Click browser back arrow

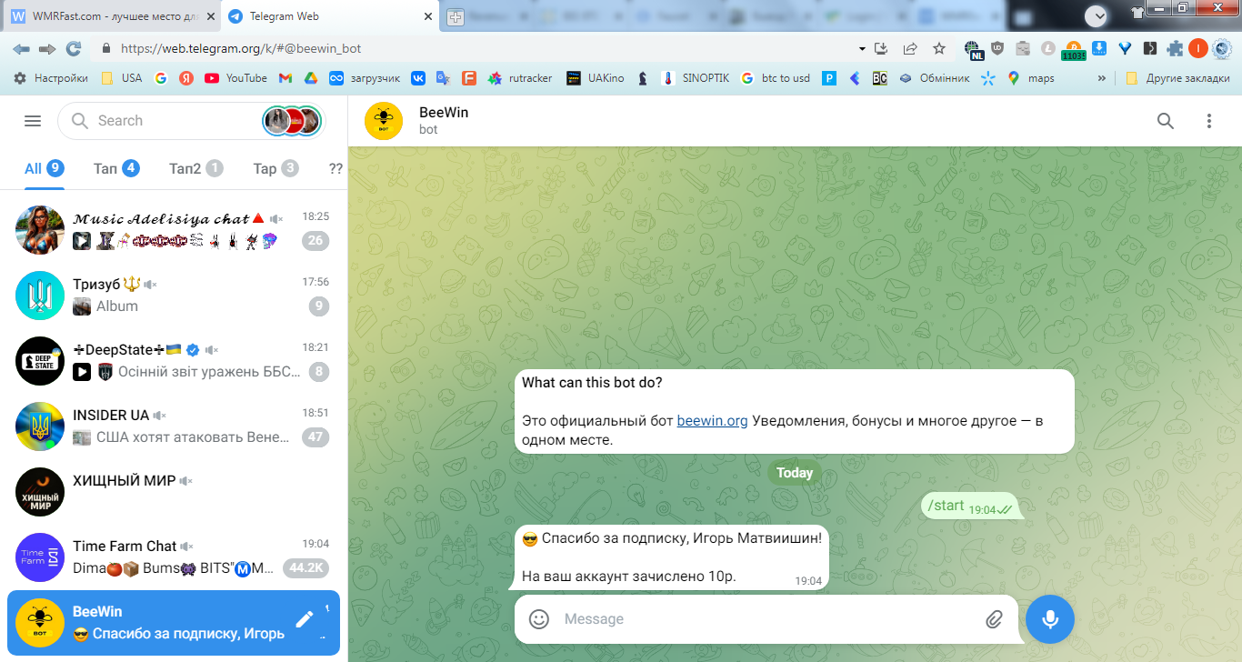(x=22, y=48)
